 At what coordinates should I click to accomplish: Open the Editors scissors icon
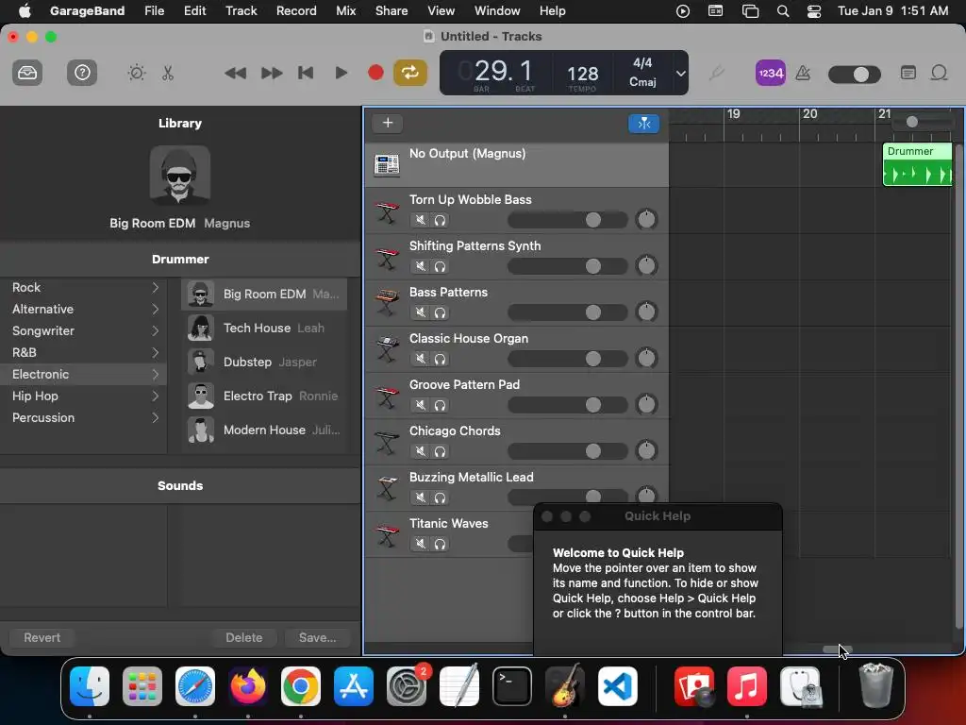click(168, 73)
